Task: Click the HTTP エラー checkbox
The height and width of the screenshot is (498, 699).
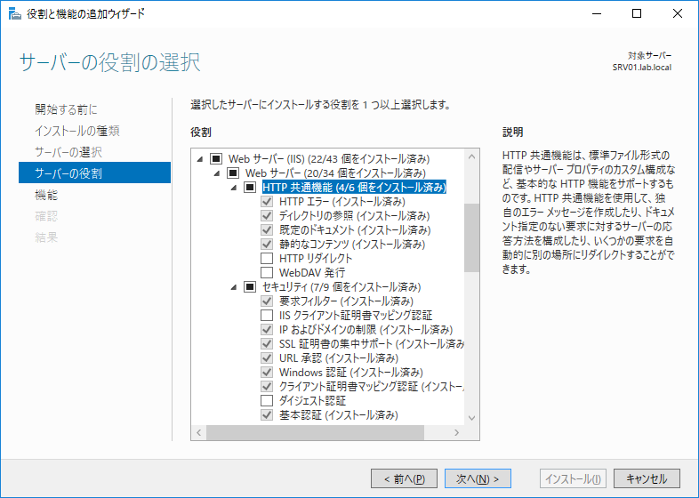Action: tap(267, 202)
